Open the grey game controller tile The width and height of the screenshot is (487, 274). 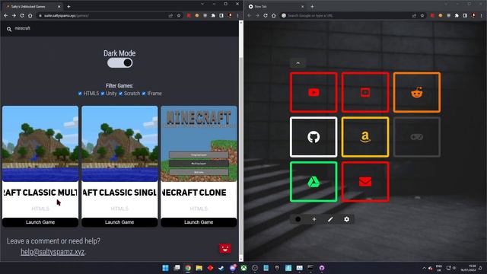tap(417, 137)
